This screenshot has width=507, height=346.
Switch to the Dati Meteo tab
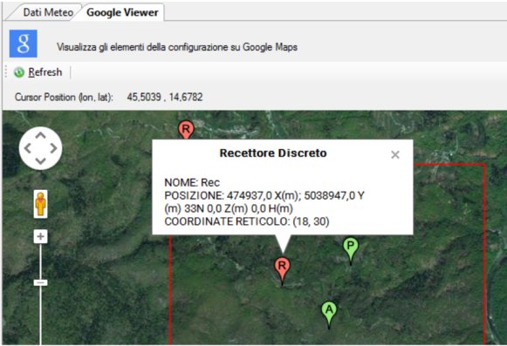pyautogui.click(x=48, y=12)
